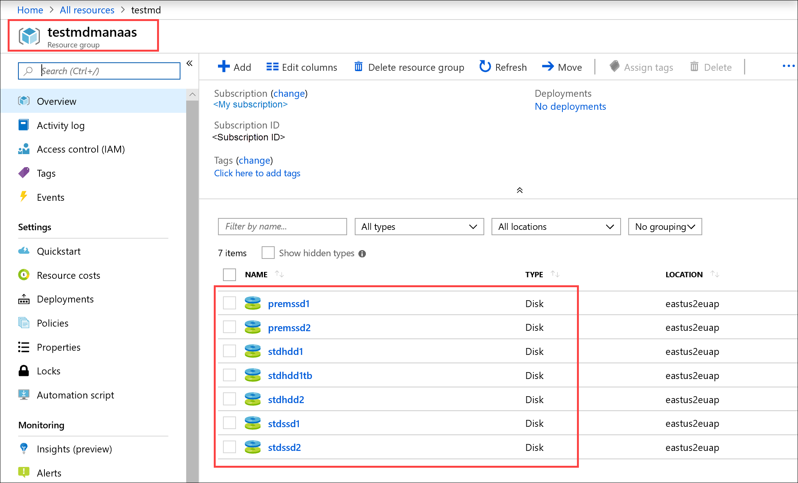Collapse the essentials section double caret
The image size is (798, 483).
pos(519,190)
